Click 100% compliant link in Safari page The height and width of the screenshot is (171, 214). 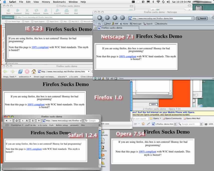[34, 149]
